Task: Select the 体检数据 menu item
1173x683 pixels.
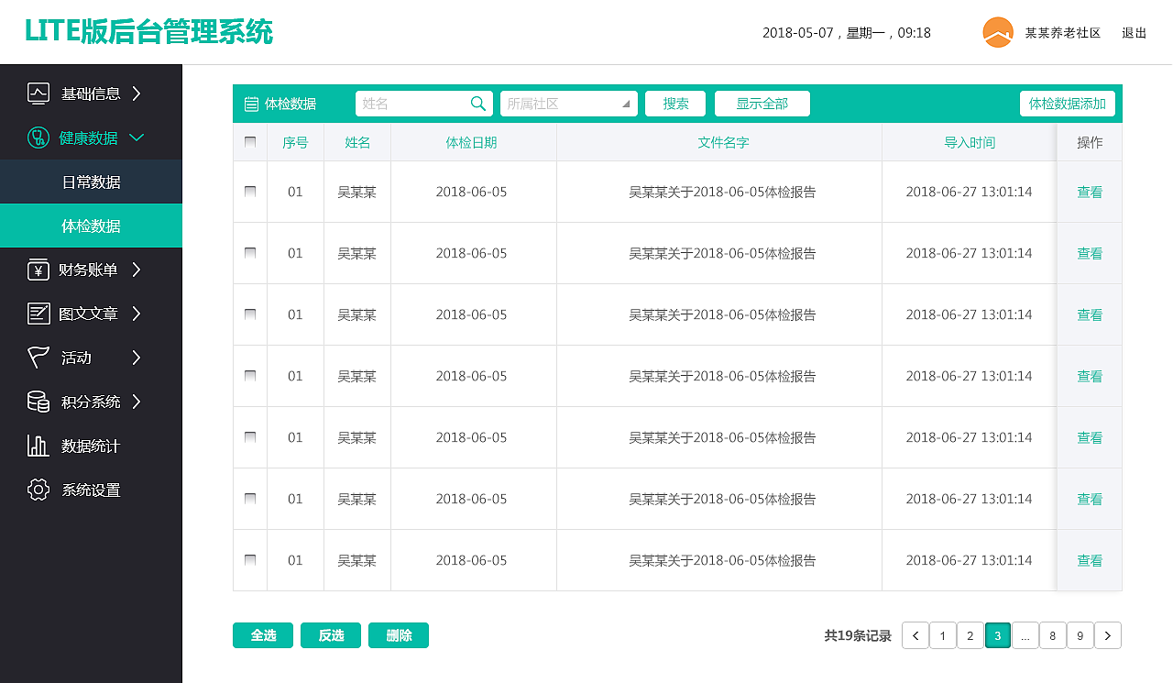Action: [x=91, y=226]
